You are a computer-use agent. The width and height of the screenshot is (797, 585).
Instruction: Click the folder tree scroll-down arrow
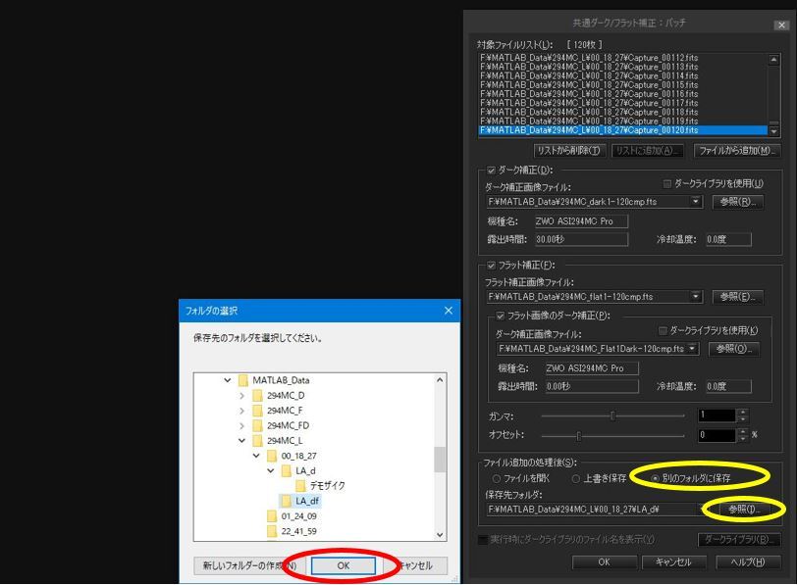[x=440, y=535]
